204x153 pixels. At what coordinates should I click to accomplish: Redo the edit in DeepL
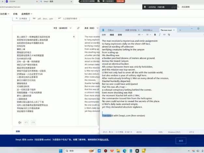[x=33, y=122]
